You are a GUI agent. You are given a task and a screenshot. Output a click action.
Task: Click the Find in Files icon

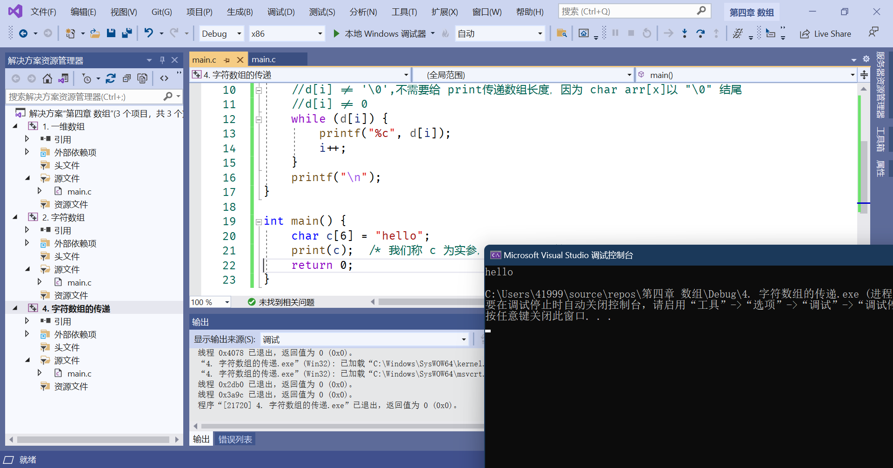561,33
